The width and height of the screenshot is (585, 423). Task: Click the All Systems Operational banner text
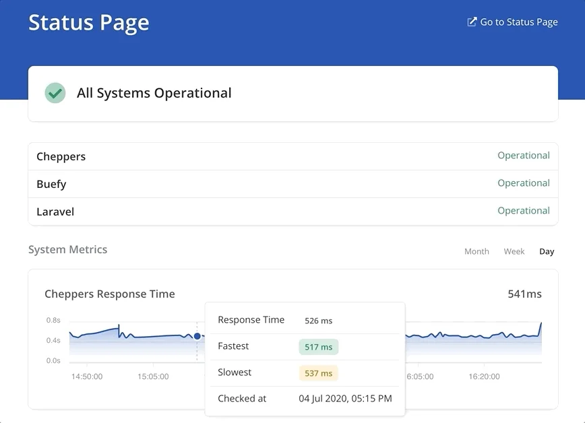point(154,93)
